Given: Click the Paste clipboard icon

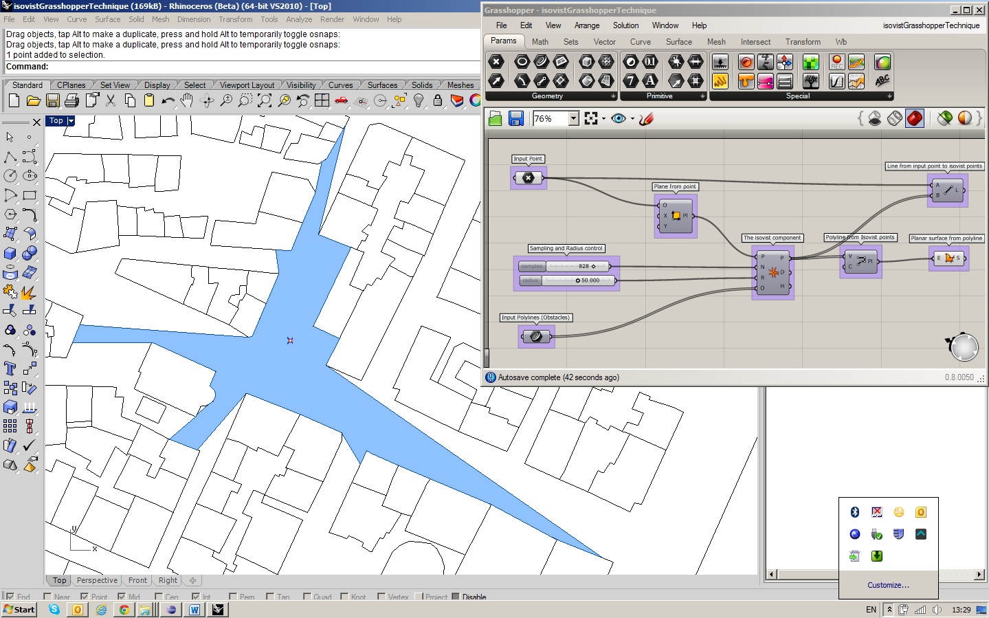Looking at the screenshot, I should pos(148,101).
